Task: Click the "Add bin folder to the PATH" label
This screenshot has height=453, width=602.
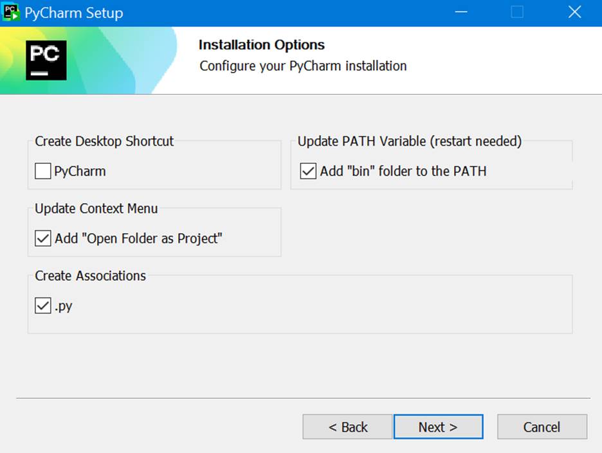Action: pyautogui.click(x=403, y=172)
